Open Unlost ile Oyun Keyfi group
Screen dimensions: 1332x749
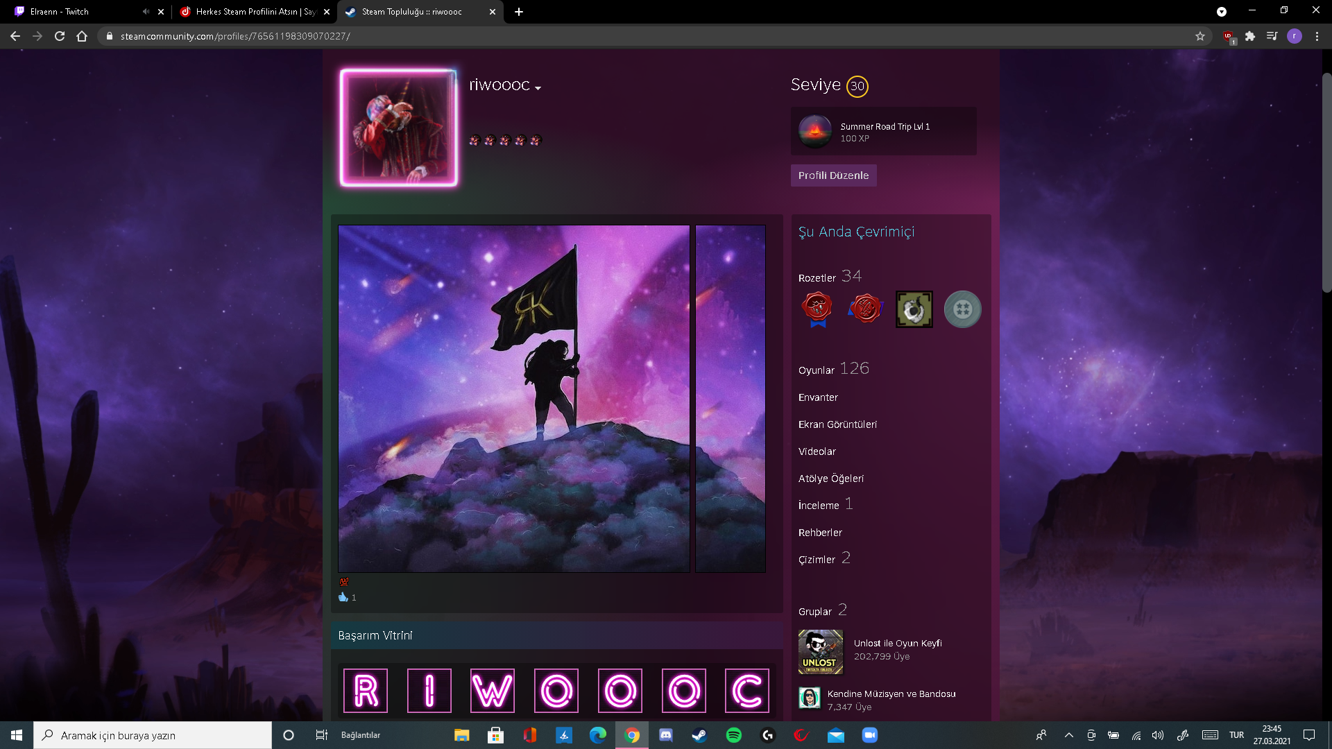coord(898,643)
